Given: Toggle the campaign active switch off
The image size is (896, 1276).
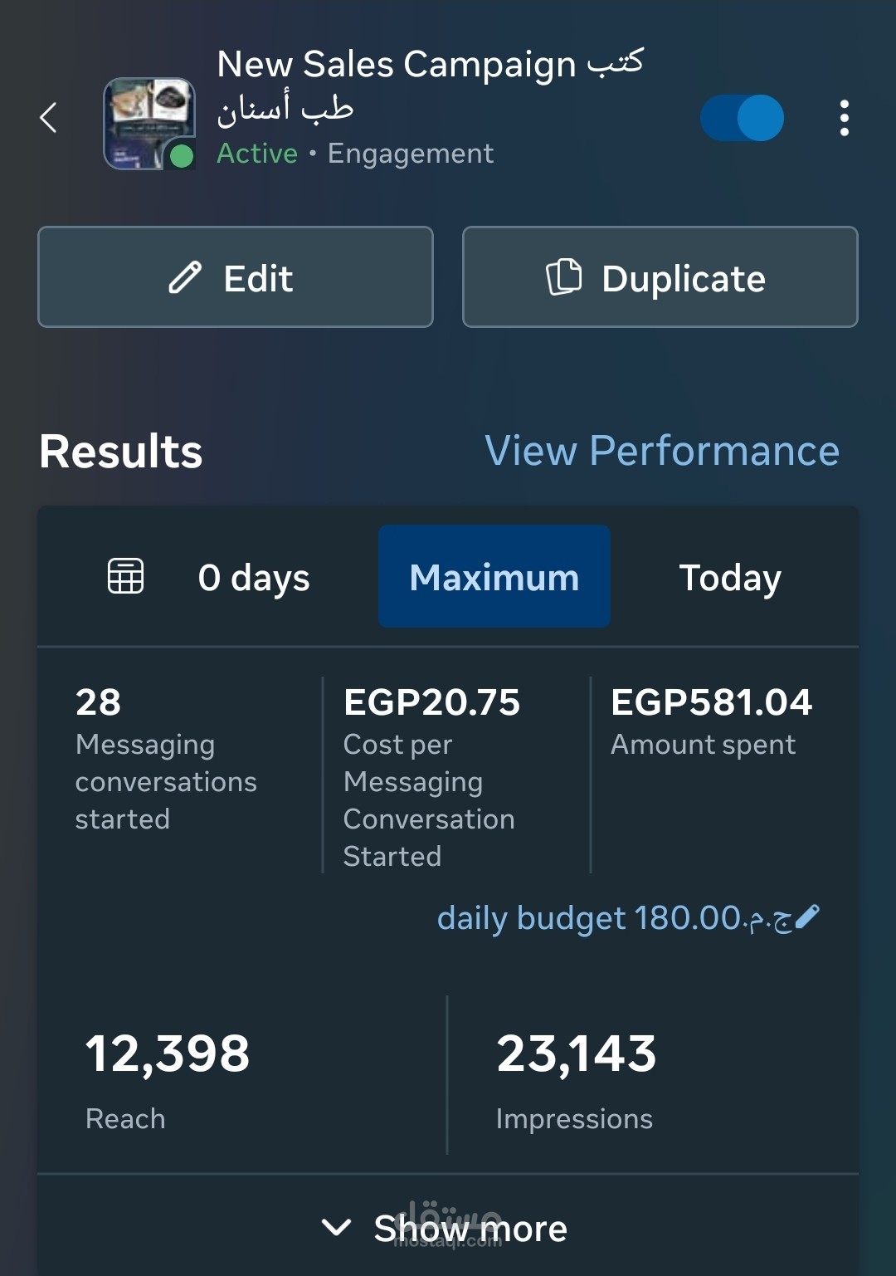Looking at the screenshot, I should tap(742, 118).
